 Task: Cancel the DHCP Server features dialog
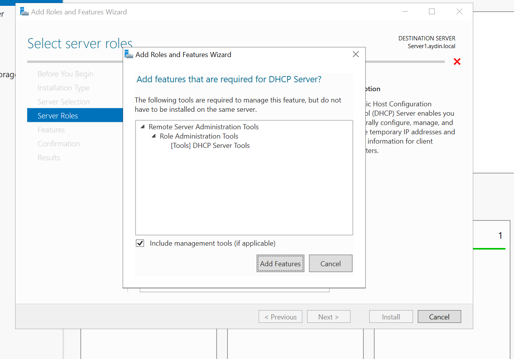click(331, 264)
